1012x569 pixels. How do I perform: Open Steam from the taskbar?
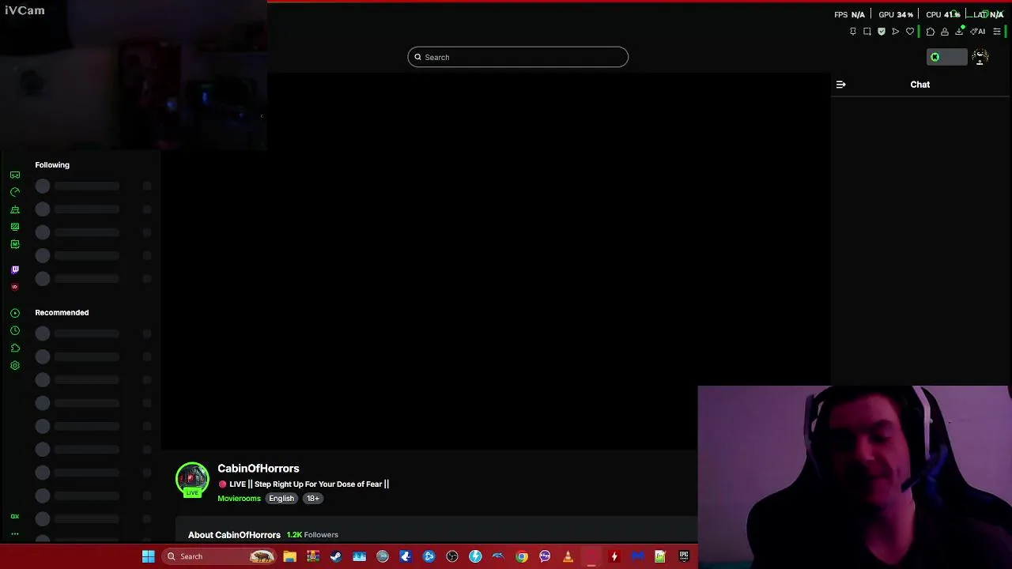click(x=336, y=556)
